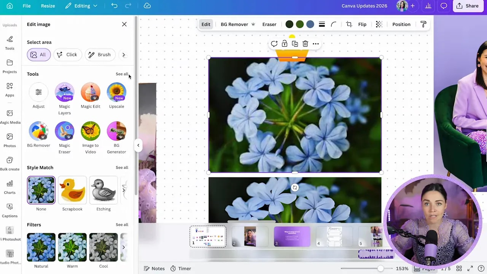Show more Style Match styles arrow

click(124, 190)
